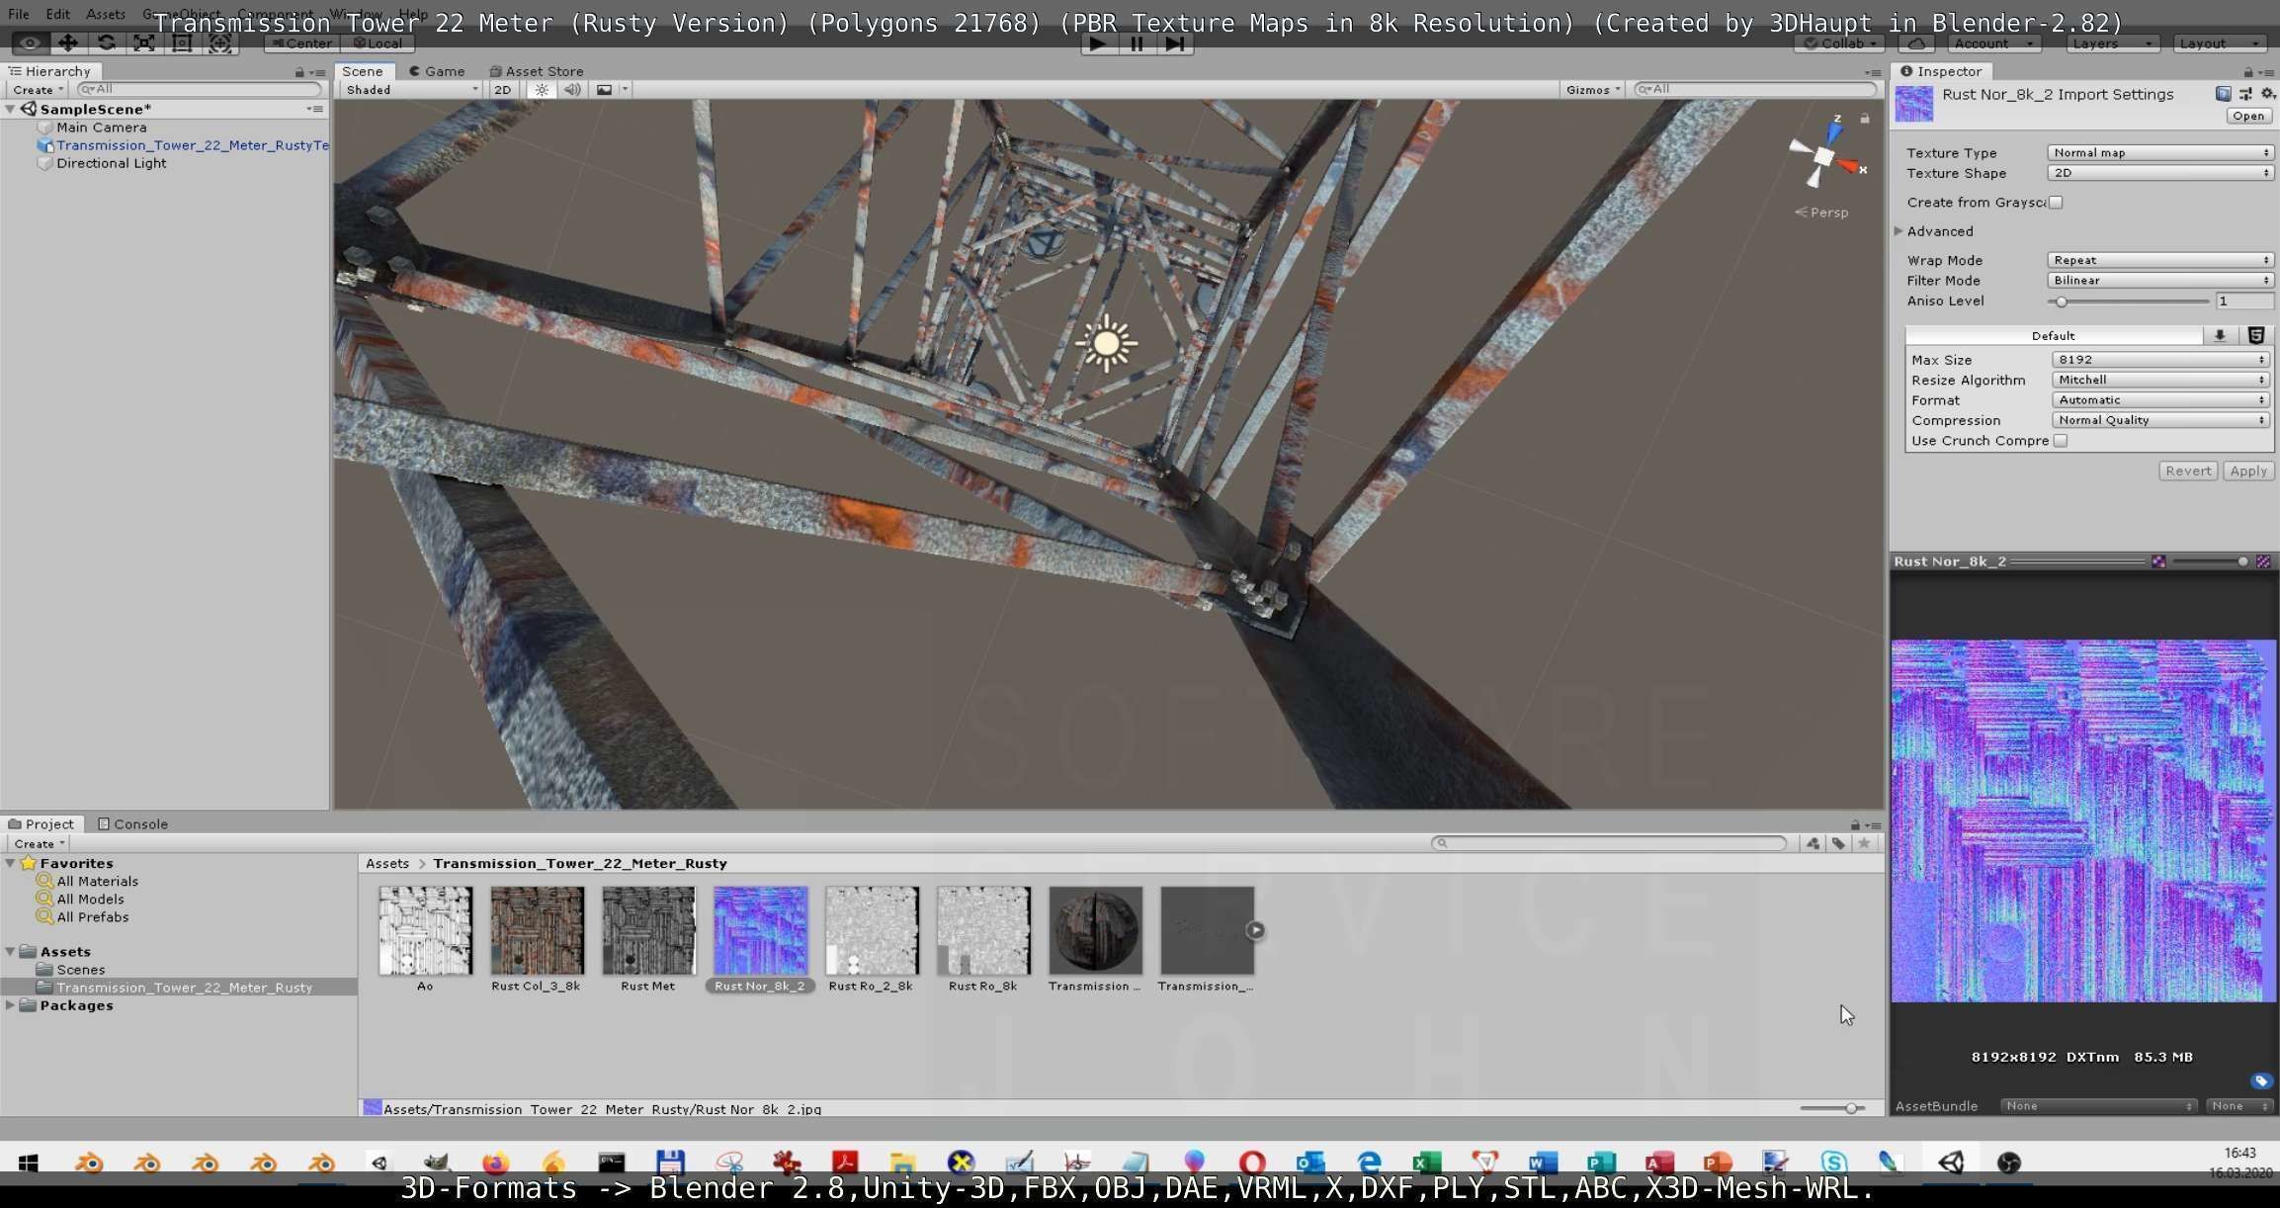Select the Scale tool in toolbar
Screen dimensions: 2280x1208
[x=144, y=43]
